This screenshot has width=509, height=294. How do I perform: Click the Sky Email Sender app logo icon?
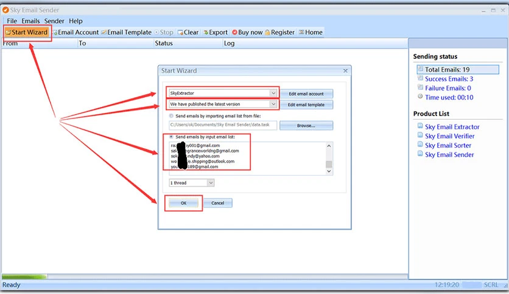(x=5, y=10)
